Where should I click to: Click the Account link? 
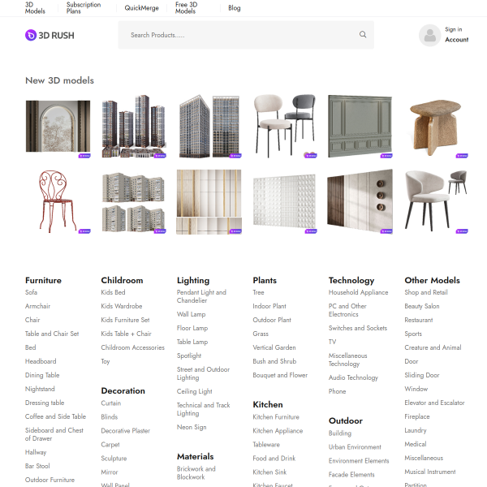tap(456, 40)
